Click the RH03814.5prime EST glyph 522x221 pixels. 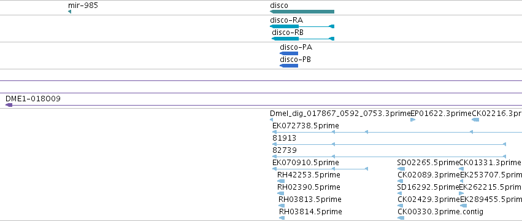pos(282,218)
